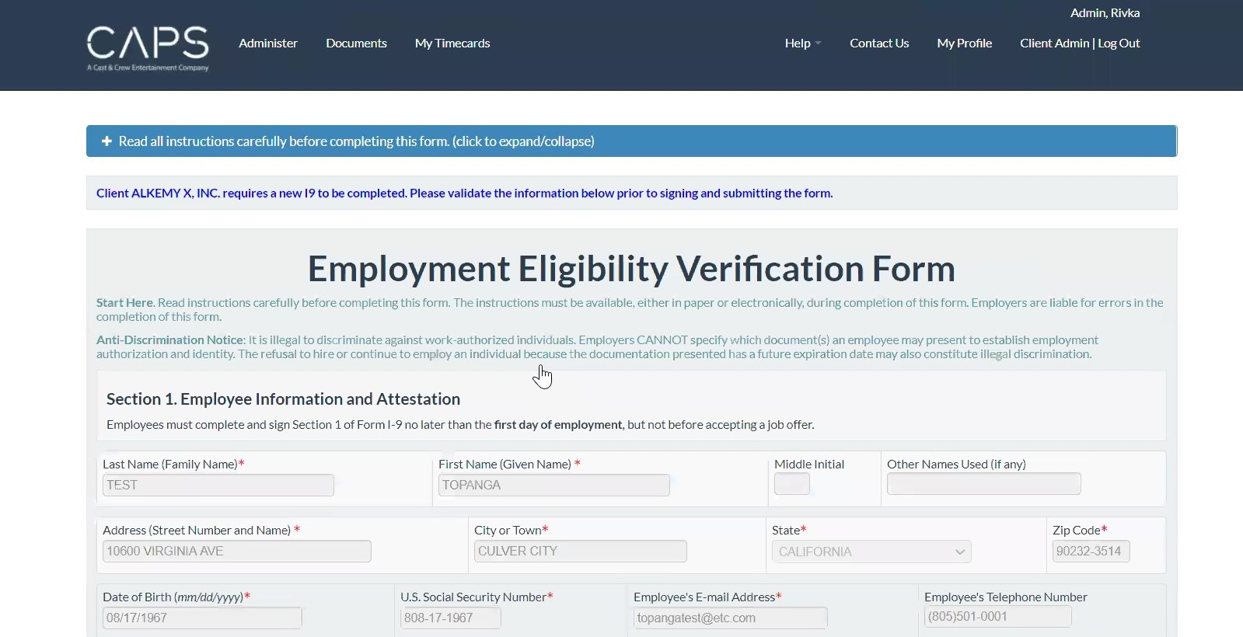Screen dimensions: 1243x637
Task: Click the street Address input field
Action: (236, 552)
